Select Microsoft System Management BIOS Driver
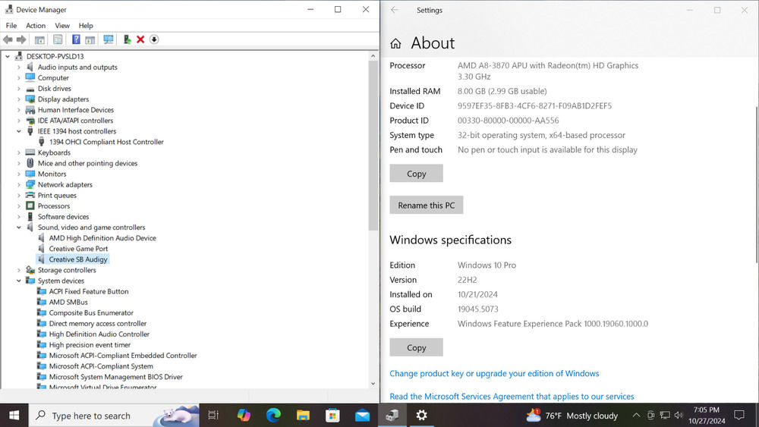 [x=115, y=377]
